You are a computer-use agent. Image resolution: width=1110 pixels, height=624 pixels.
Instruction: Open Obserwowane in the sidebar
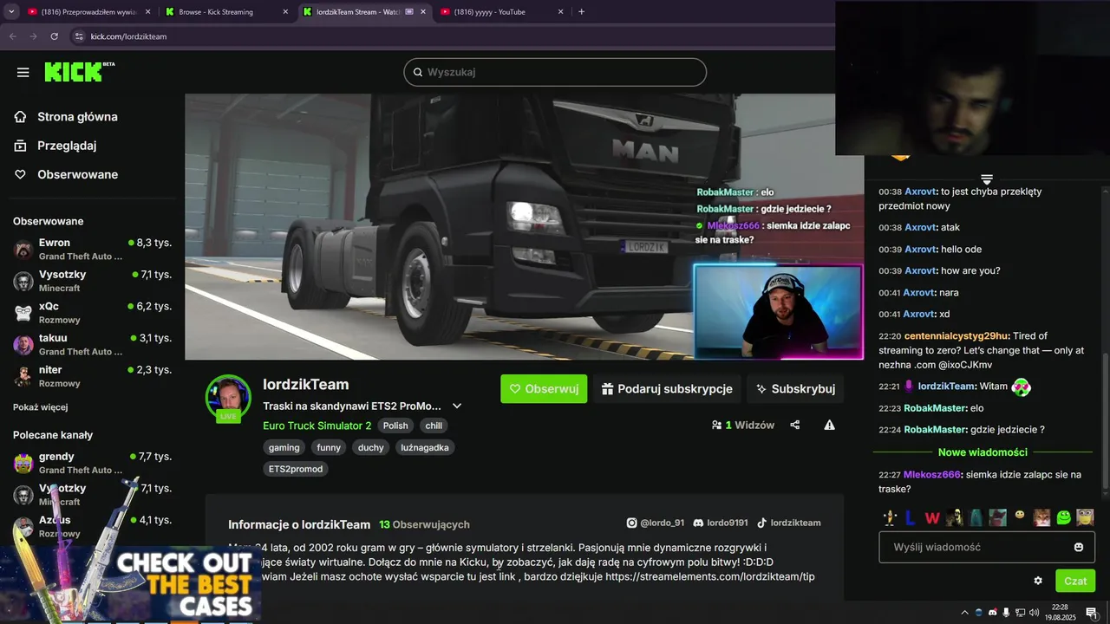click(x=77, y=174)
